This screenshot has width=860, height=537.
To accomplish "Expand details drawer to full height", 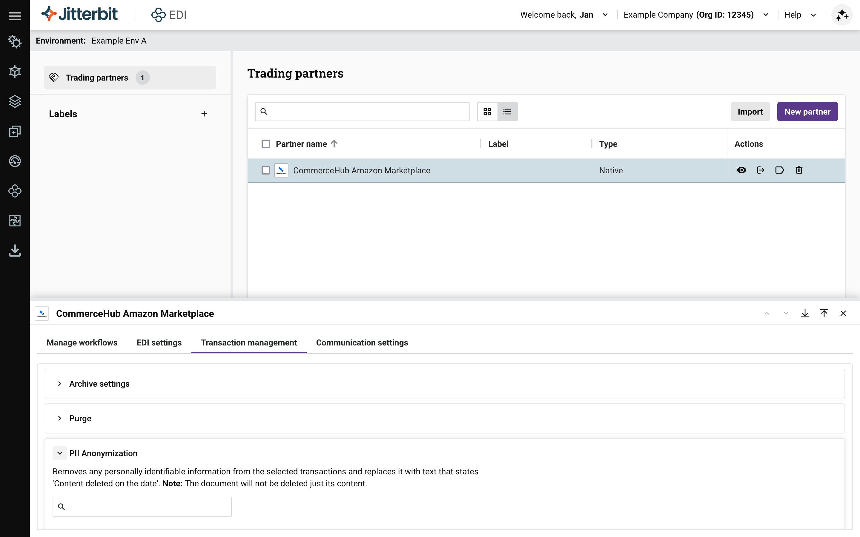I will click(824, 313).
